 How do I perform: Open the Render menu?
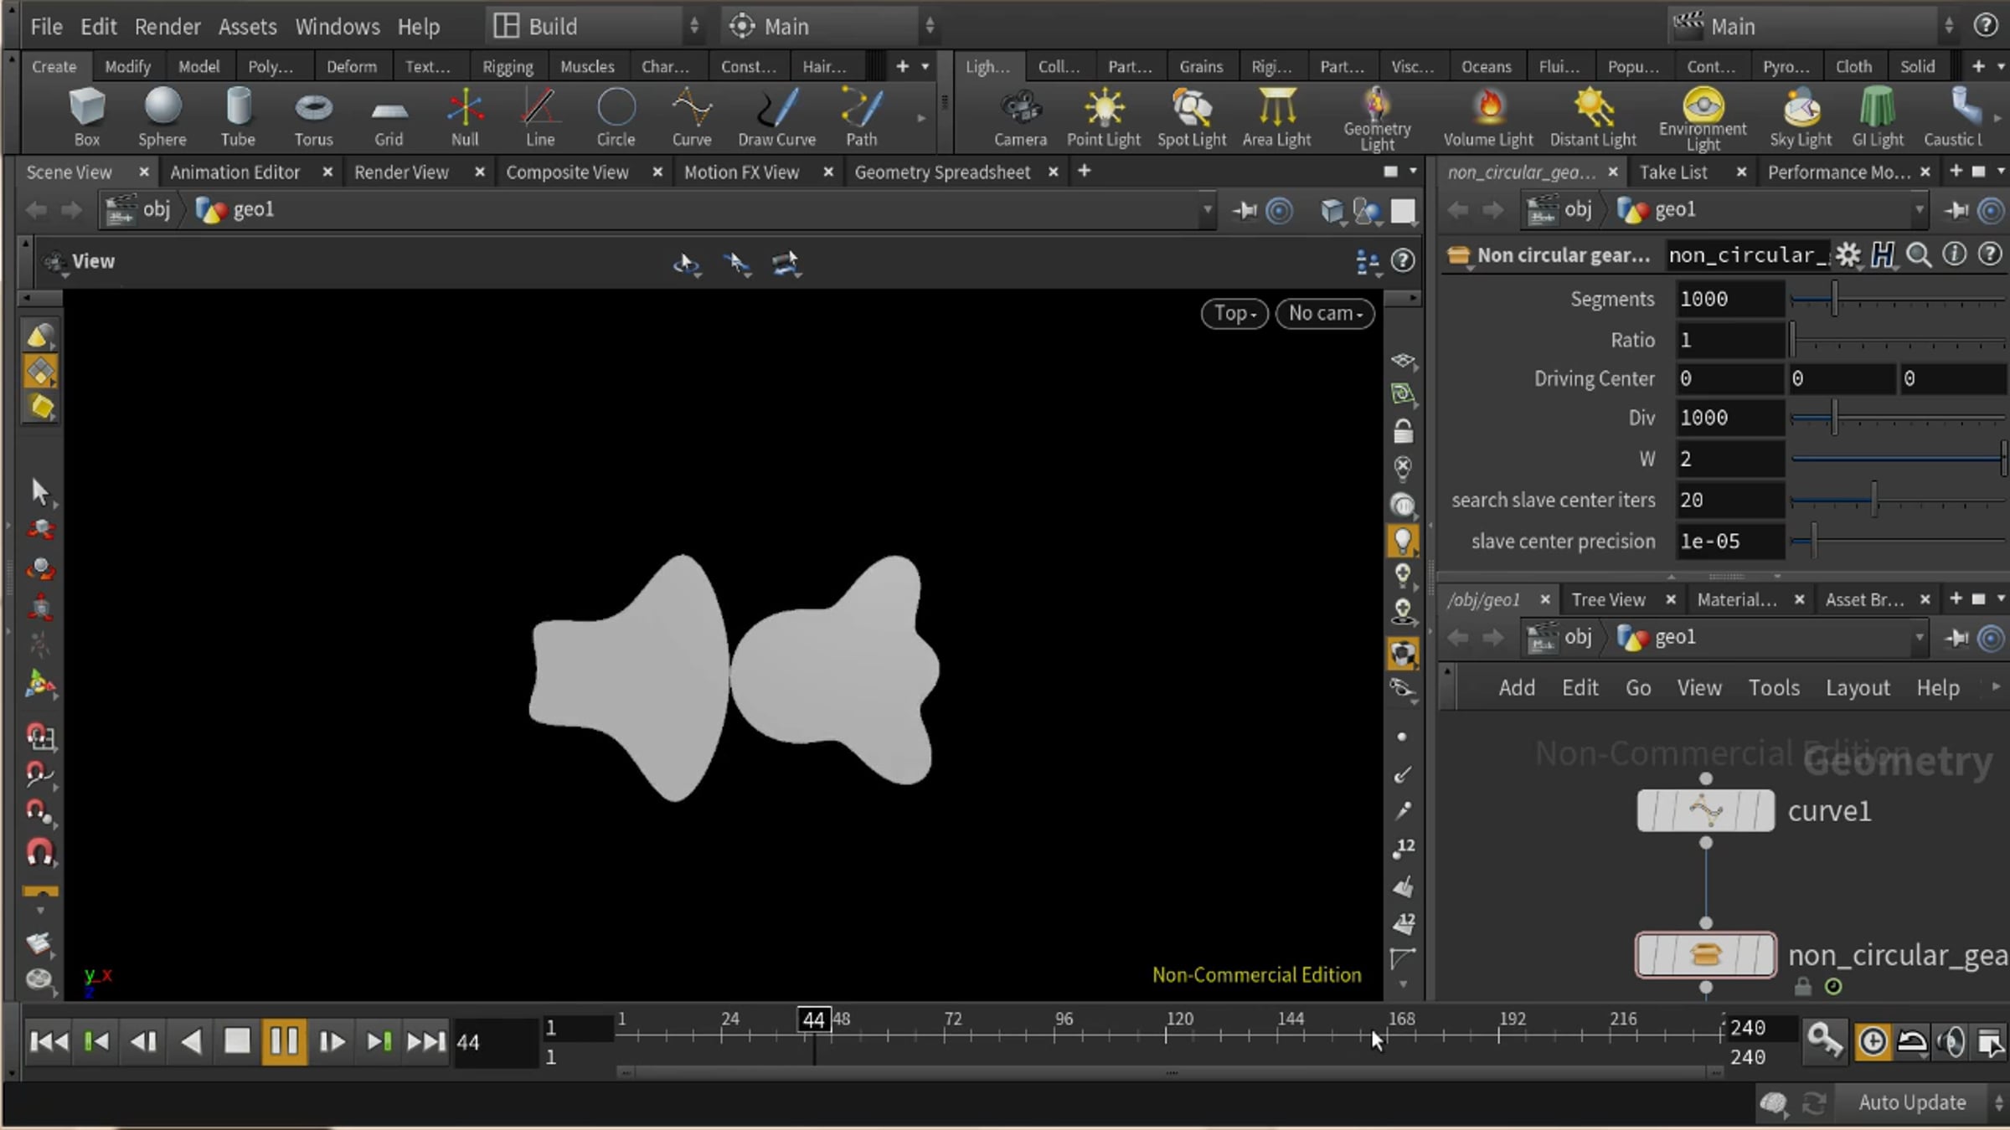click(167, 26)
